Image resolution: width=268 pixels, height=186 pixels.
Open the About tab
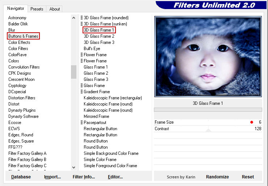[55, 9]
